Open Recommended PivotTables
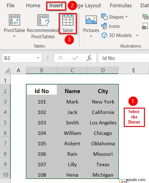 (43, 26)
